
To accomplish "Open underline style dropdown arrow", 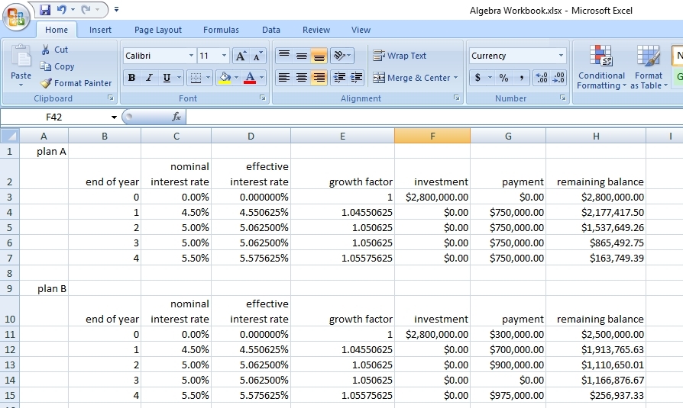I will point(179,78).
